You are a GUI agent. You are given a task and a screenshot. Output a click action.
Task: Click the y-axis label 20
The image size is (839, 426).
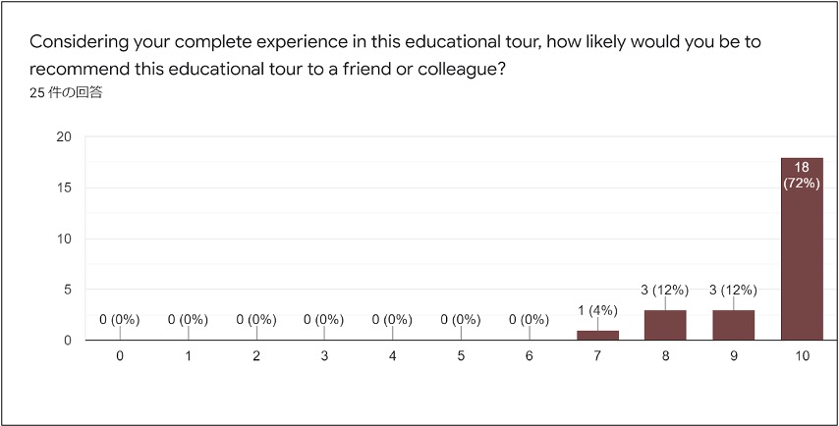point(63,136)
